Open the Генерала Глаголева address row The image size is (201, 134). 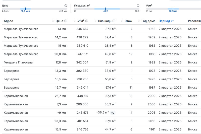(x=102, y=62)
